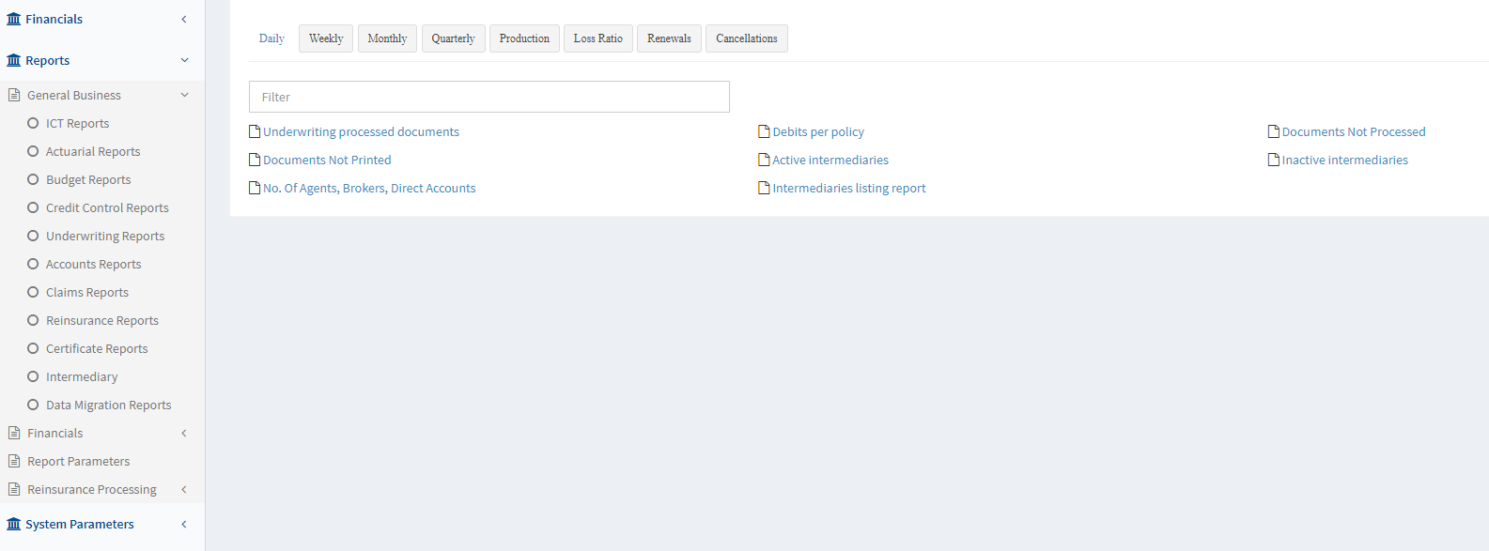This screenshot has height=551, width=1489.
Task: Click the Filter input field
Action: [x=489, y=97]
